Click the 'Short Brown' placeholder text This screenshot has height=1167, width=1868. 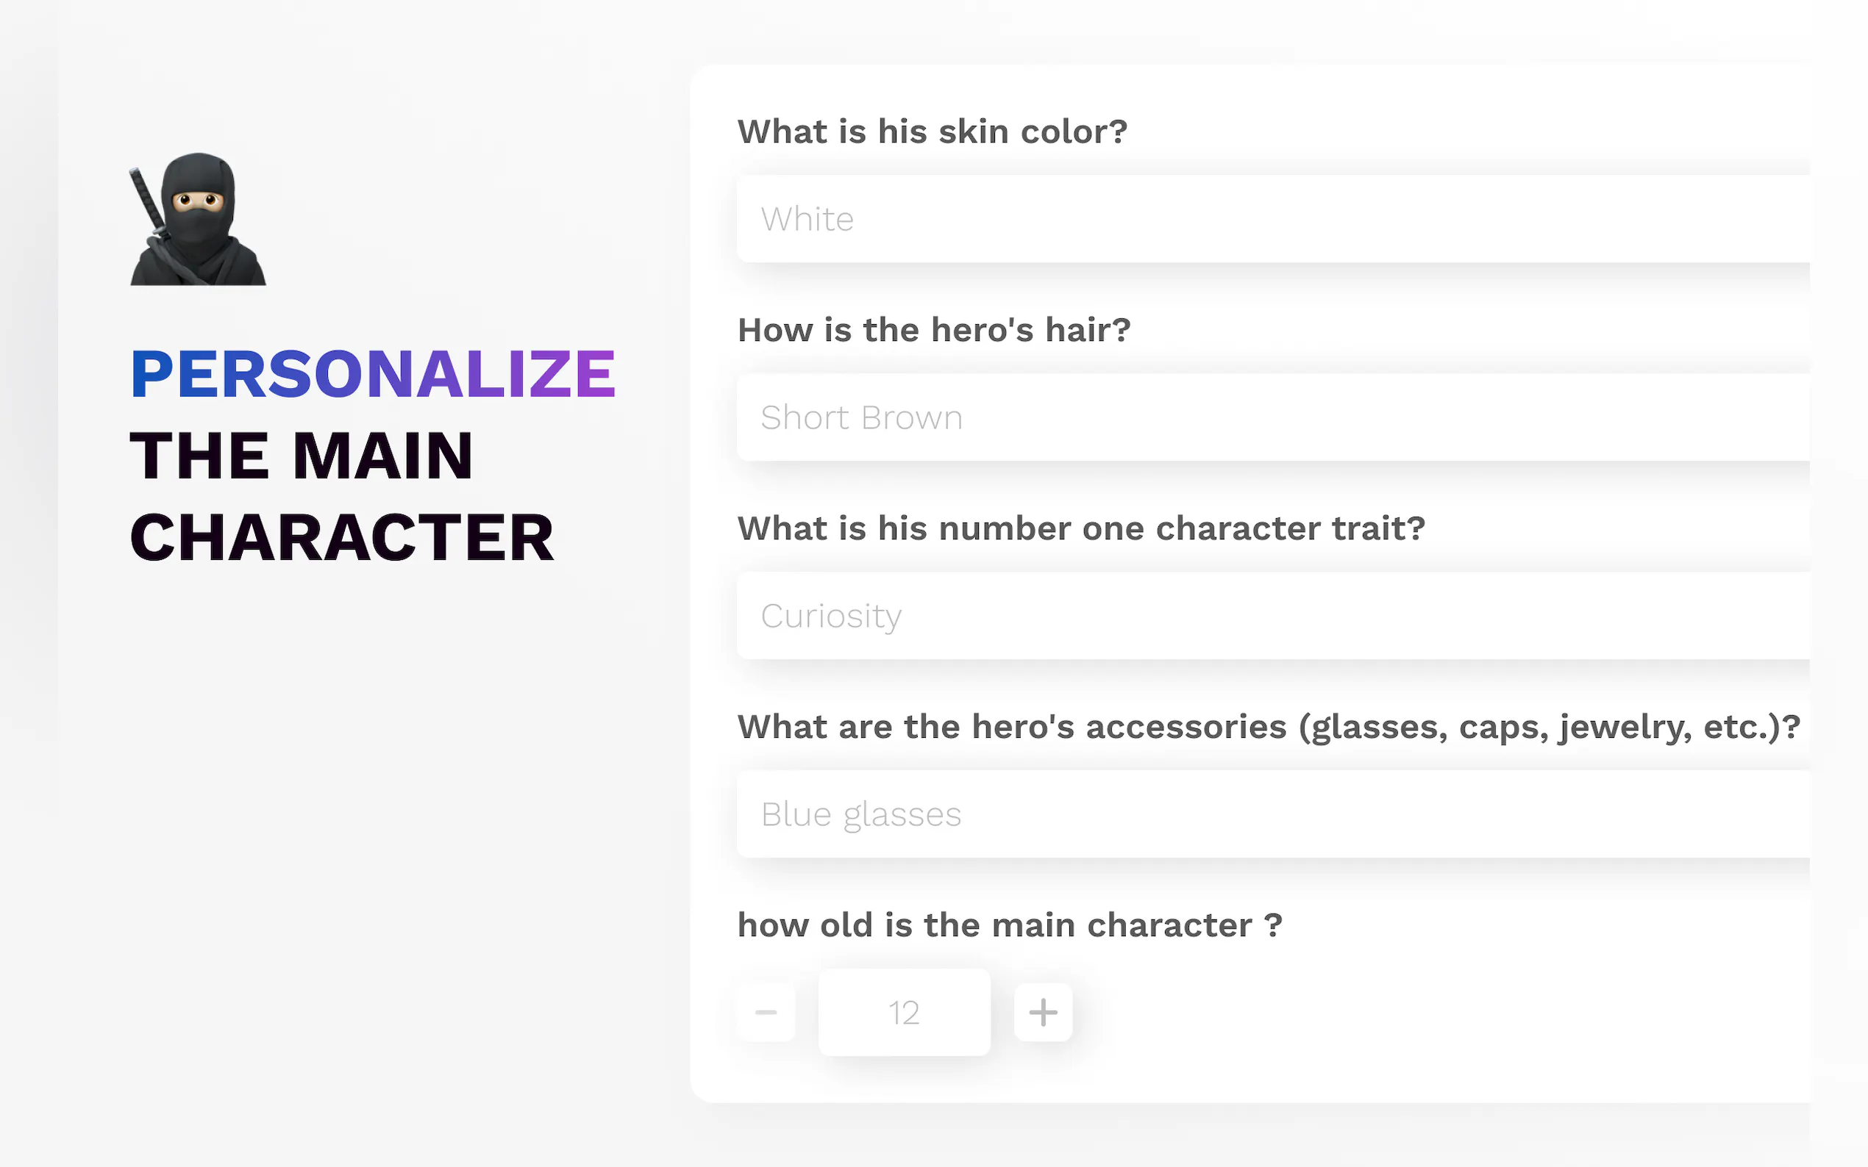pos(861,417)
